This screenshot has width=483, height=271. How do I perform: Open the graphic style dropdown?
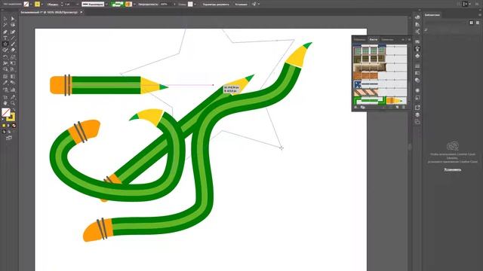point(195,5)
